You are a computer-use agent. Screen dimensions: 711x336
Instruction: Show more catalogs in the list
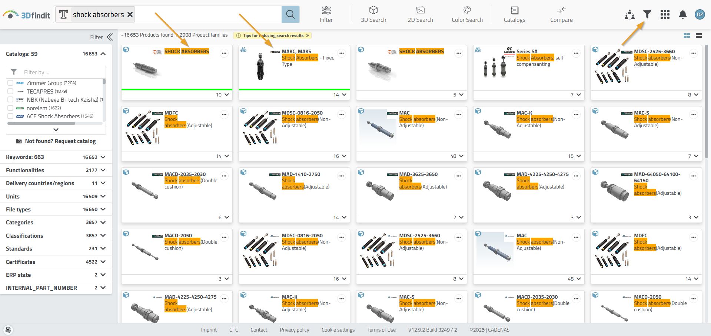point(56,130)
